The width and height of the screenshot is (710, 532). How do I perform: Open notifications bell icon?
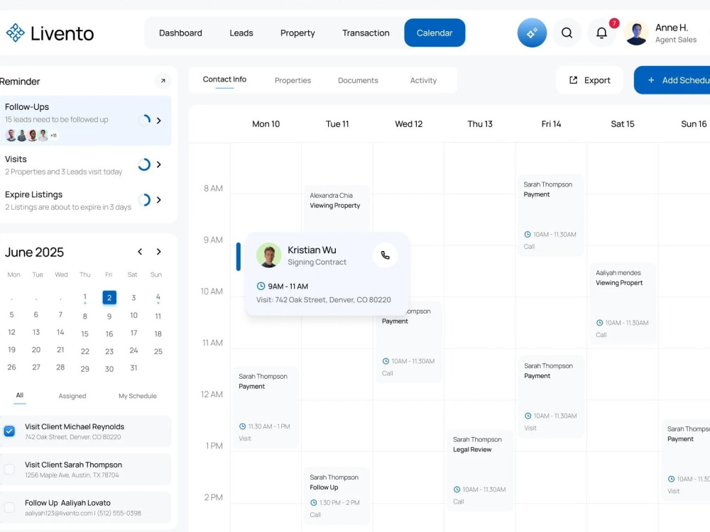601,33
